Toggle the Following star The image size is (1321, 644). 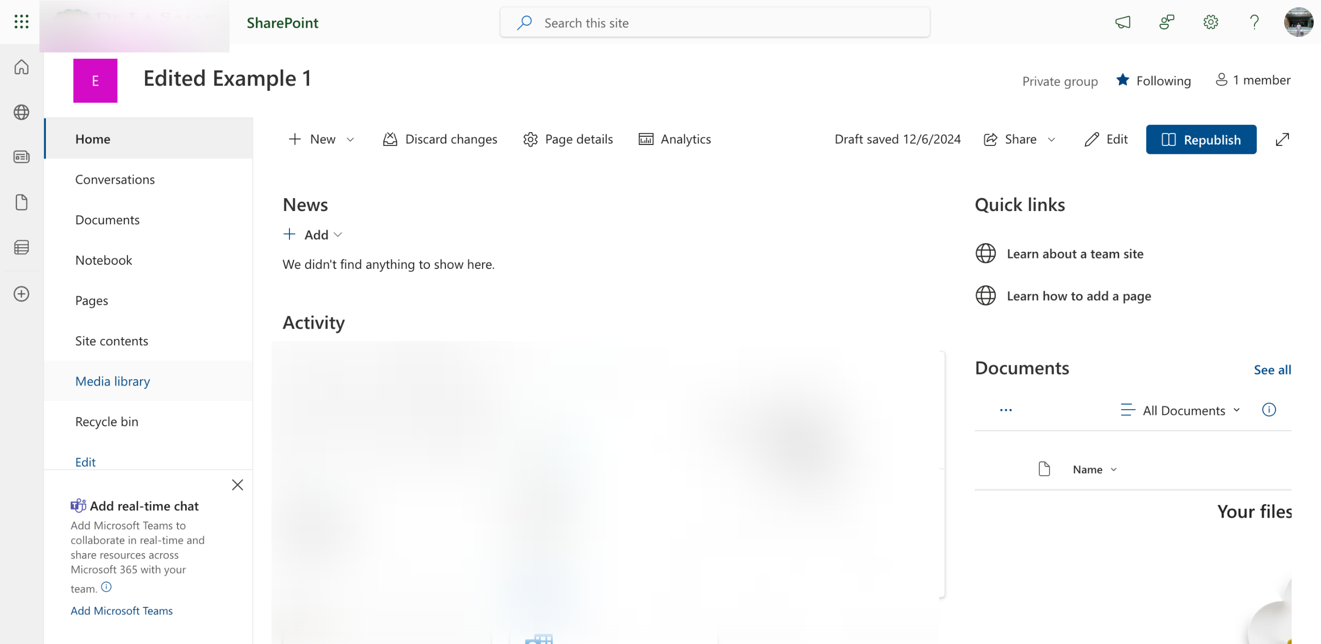1123,81
